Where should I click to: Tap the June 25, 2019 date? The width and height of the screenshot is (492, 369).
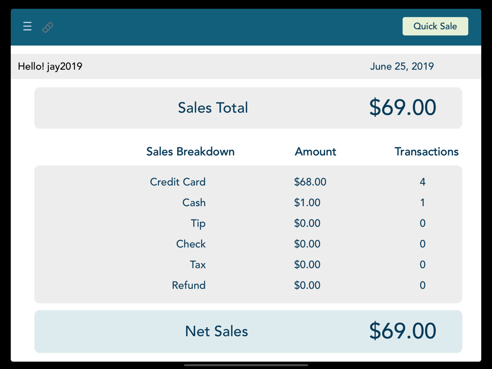coord(401,66)
